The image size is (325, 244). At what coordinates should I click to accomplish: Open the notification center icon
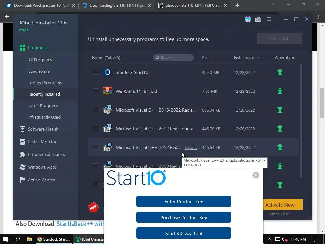pos(315,239)
